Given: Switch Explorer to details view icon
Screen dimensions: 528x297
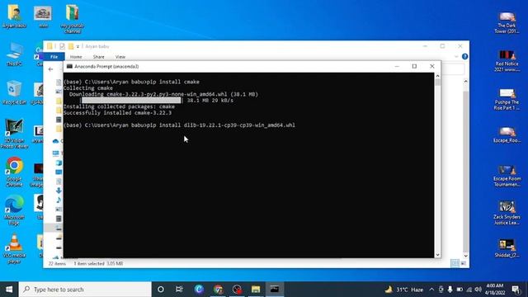Looking at the screenshot, I should [x=455, y=263].
